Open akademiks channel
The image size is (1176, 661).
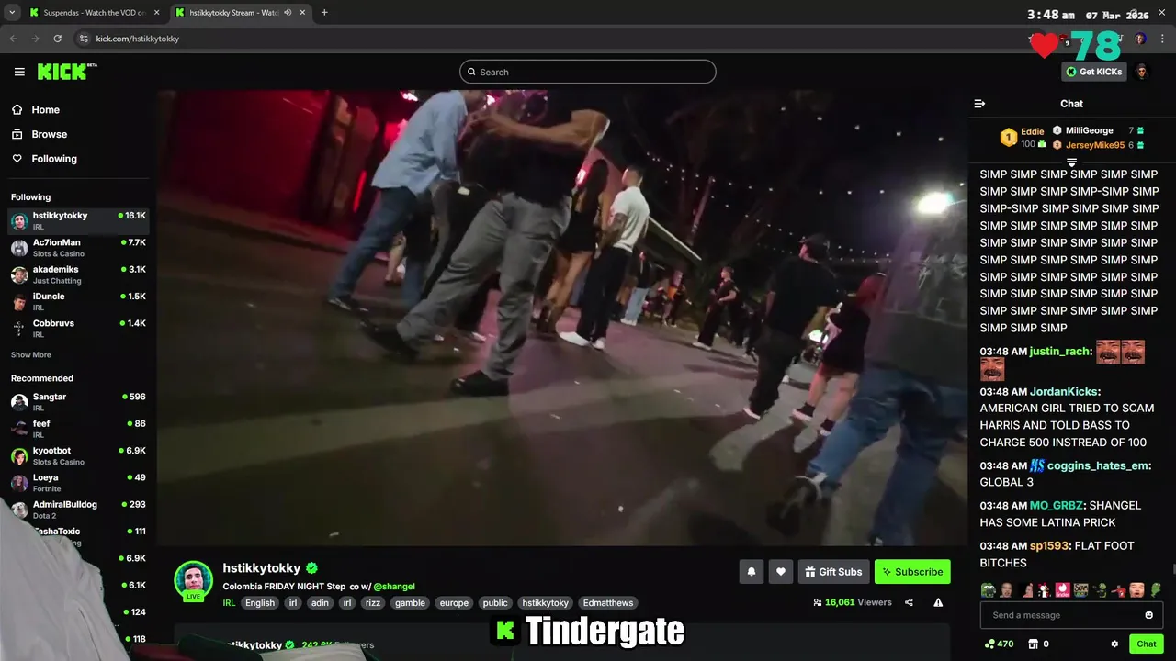(78, 274)
